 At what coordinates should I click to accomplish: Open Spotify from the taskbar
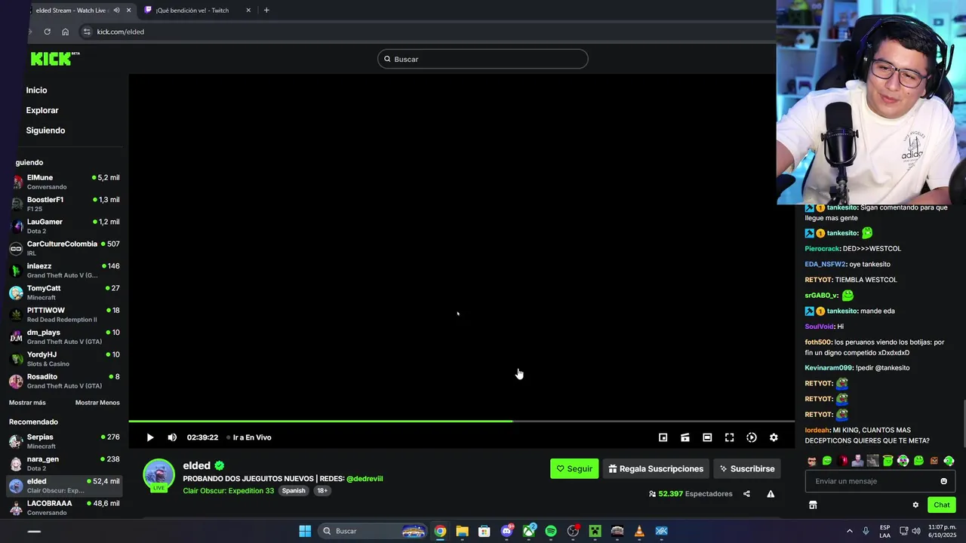coord(551,531)
